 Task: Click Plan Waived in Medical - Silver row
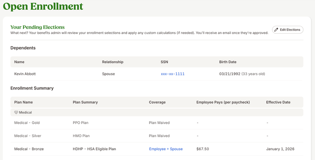click(159, 136)
